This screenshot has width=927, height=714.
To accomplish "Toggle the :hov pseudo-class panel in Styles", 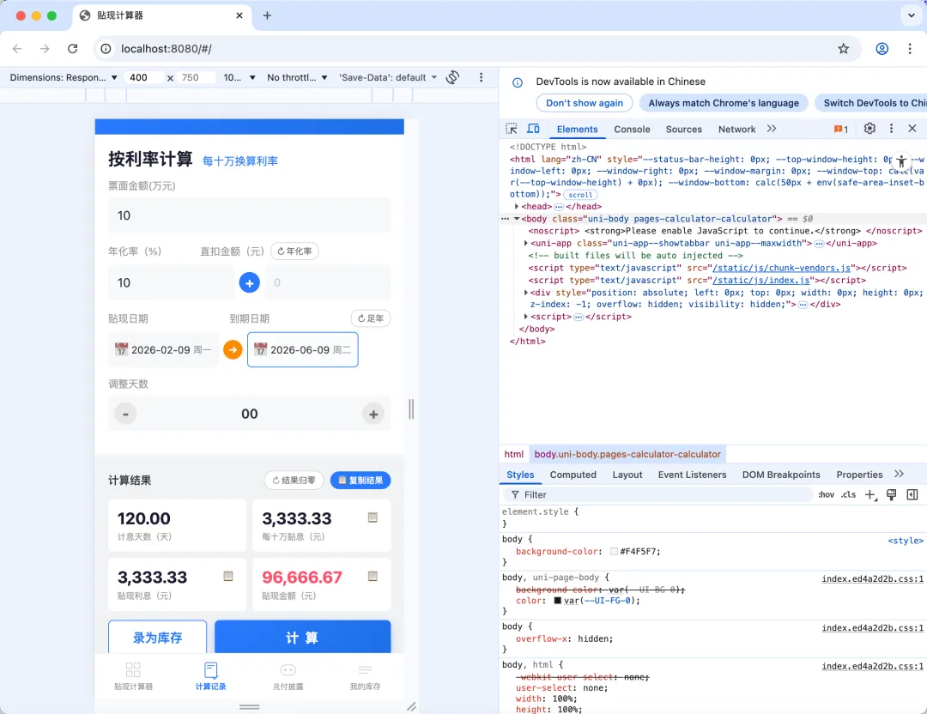I will [x=825, y=494].
